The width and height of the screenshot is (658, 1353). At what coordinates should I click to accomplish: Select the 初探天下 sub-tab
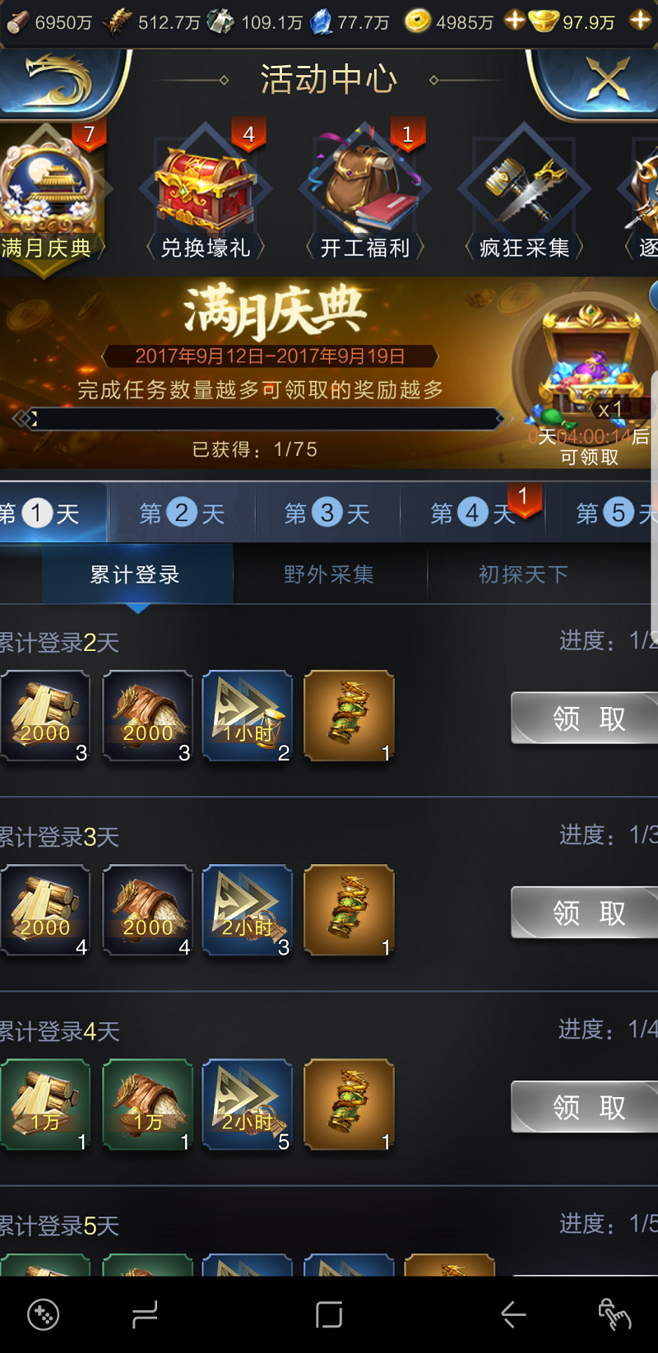click(x=524, y=574)
